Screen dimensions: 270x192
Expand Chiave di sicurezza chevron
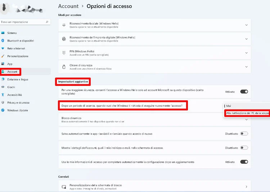click(x=246, y=67)
